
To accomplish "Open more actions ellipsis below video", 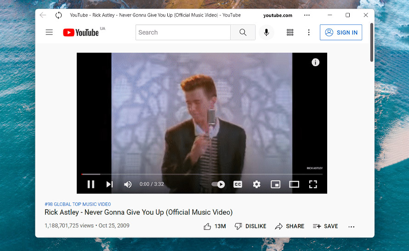I will coord(352,227).
